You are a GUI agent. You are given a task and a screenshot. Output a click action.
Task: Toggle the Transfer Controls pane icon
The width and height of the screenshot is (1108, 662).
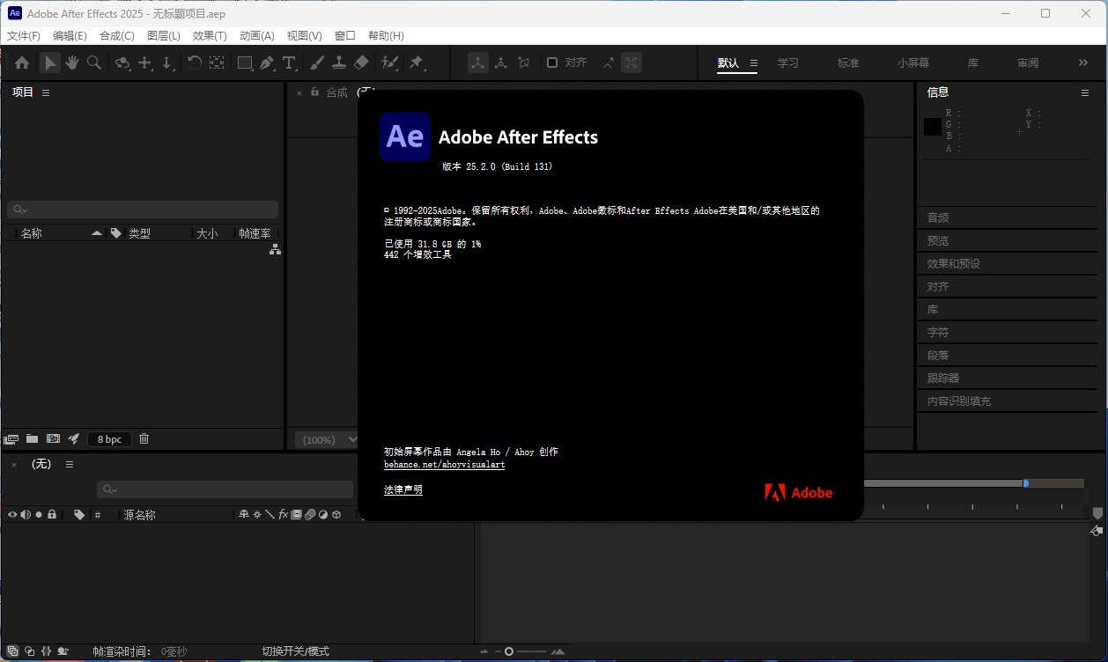[x=29, y=651]
